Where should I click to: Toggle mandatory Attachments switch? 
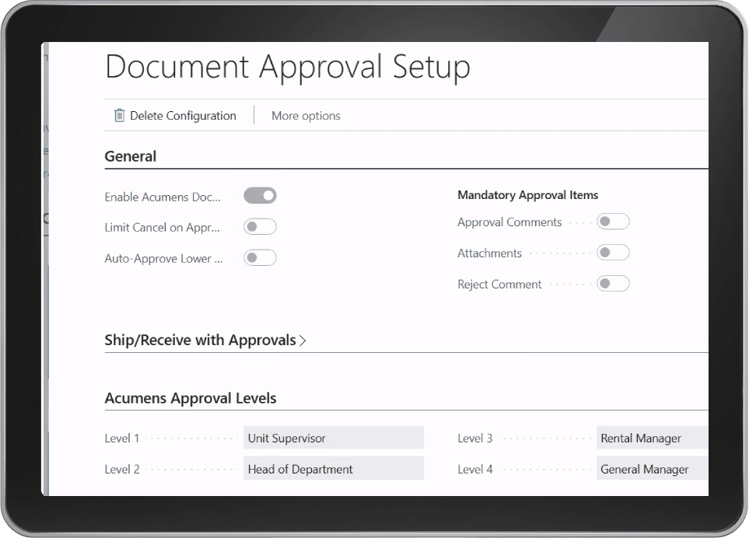(x=613, y=253)
